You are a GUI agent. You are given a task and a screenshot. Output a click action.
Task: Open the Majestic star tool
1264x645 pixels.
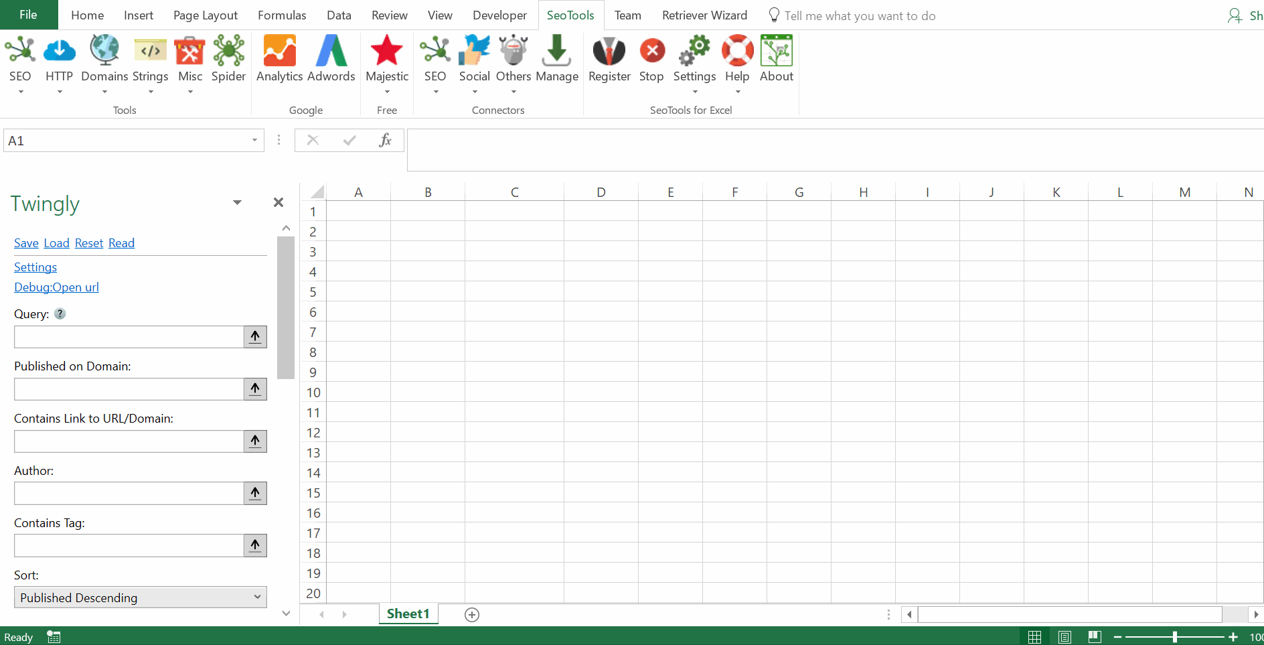click(387, 64)
